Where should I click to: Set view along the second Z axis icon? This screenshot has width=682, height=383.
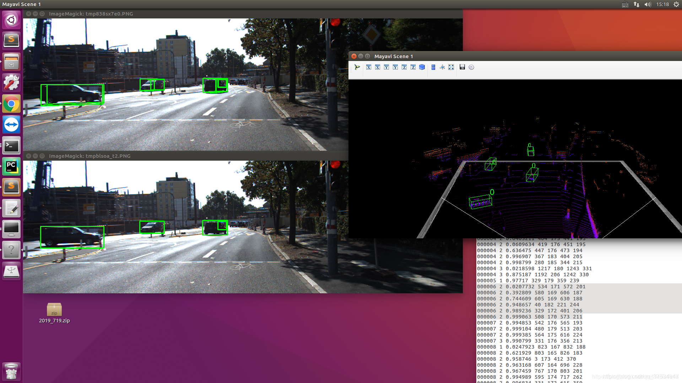pos(413,67)
